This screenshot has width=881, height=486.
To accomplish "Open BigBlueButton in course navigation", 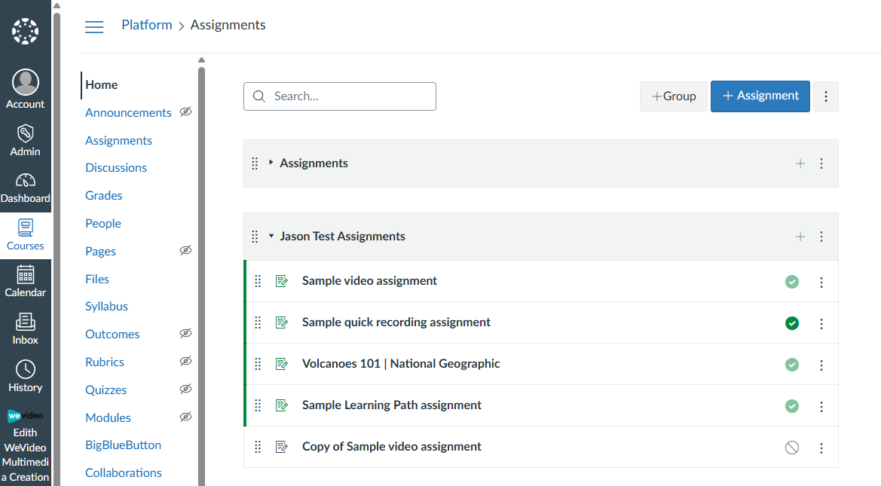I will click(x=123, y=445).
